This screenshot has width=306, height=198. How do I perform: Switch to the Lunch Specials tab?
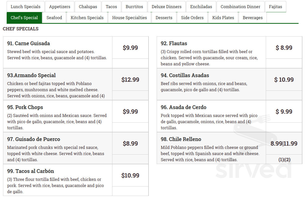[25, 7]
